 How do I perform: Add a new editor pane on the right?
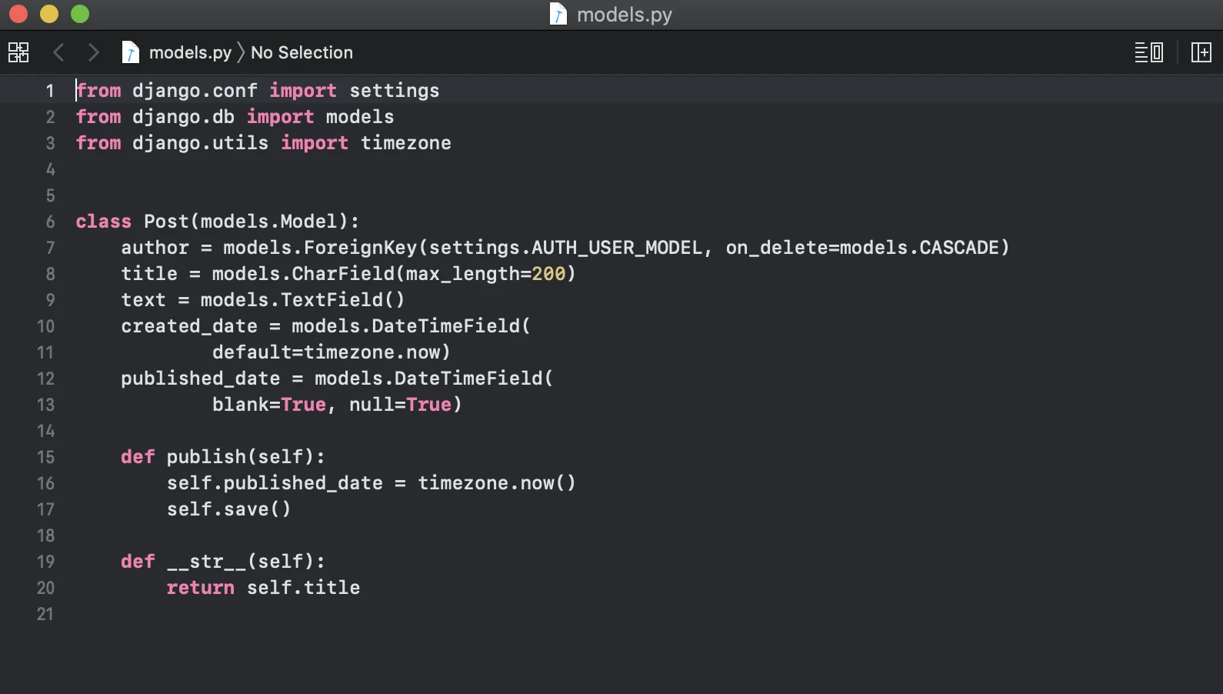coord(1201,52)
